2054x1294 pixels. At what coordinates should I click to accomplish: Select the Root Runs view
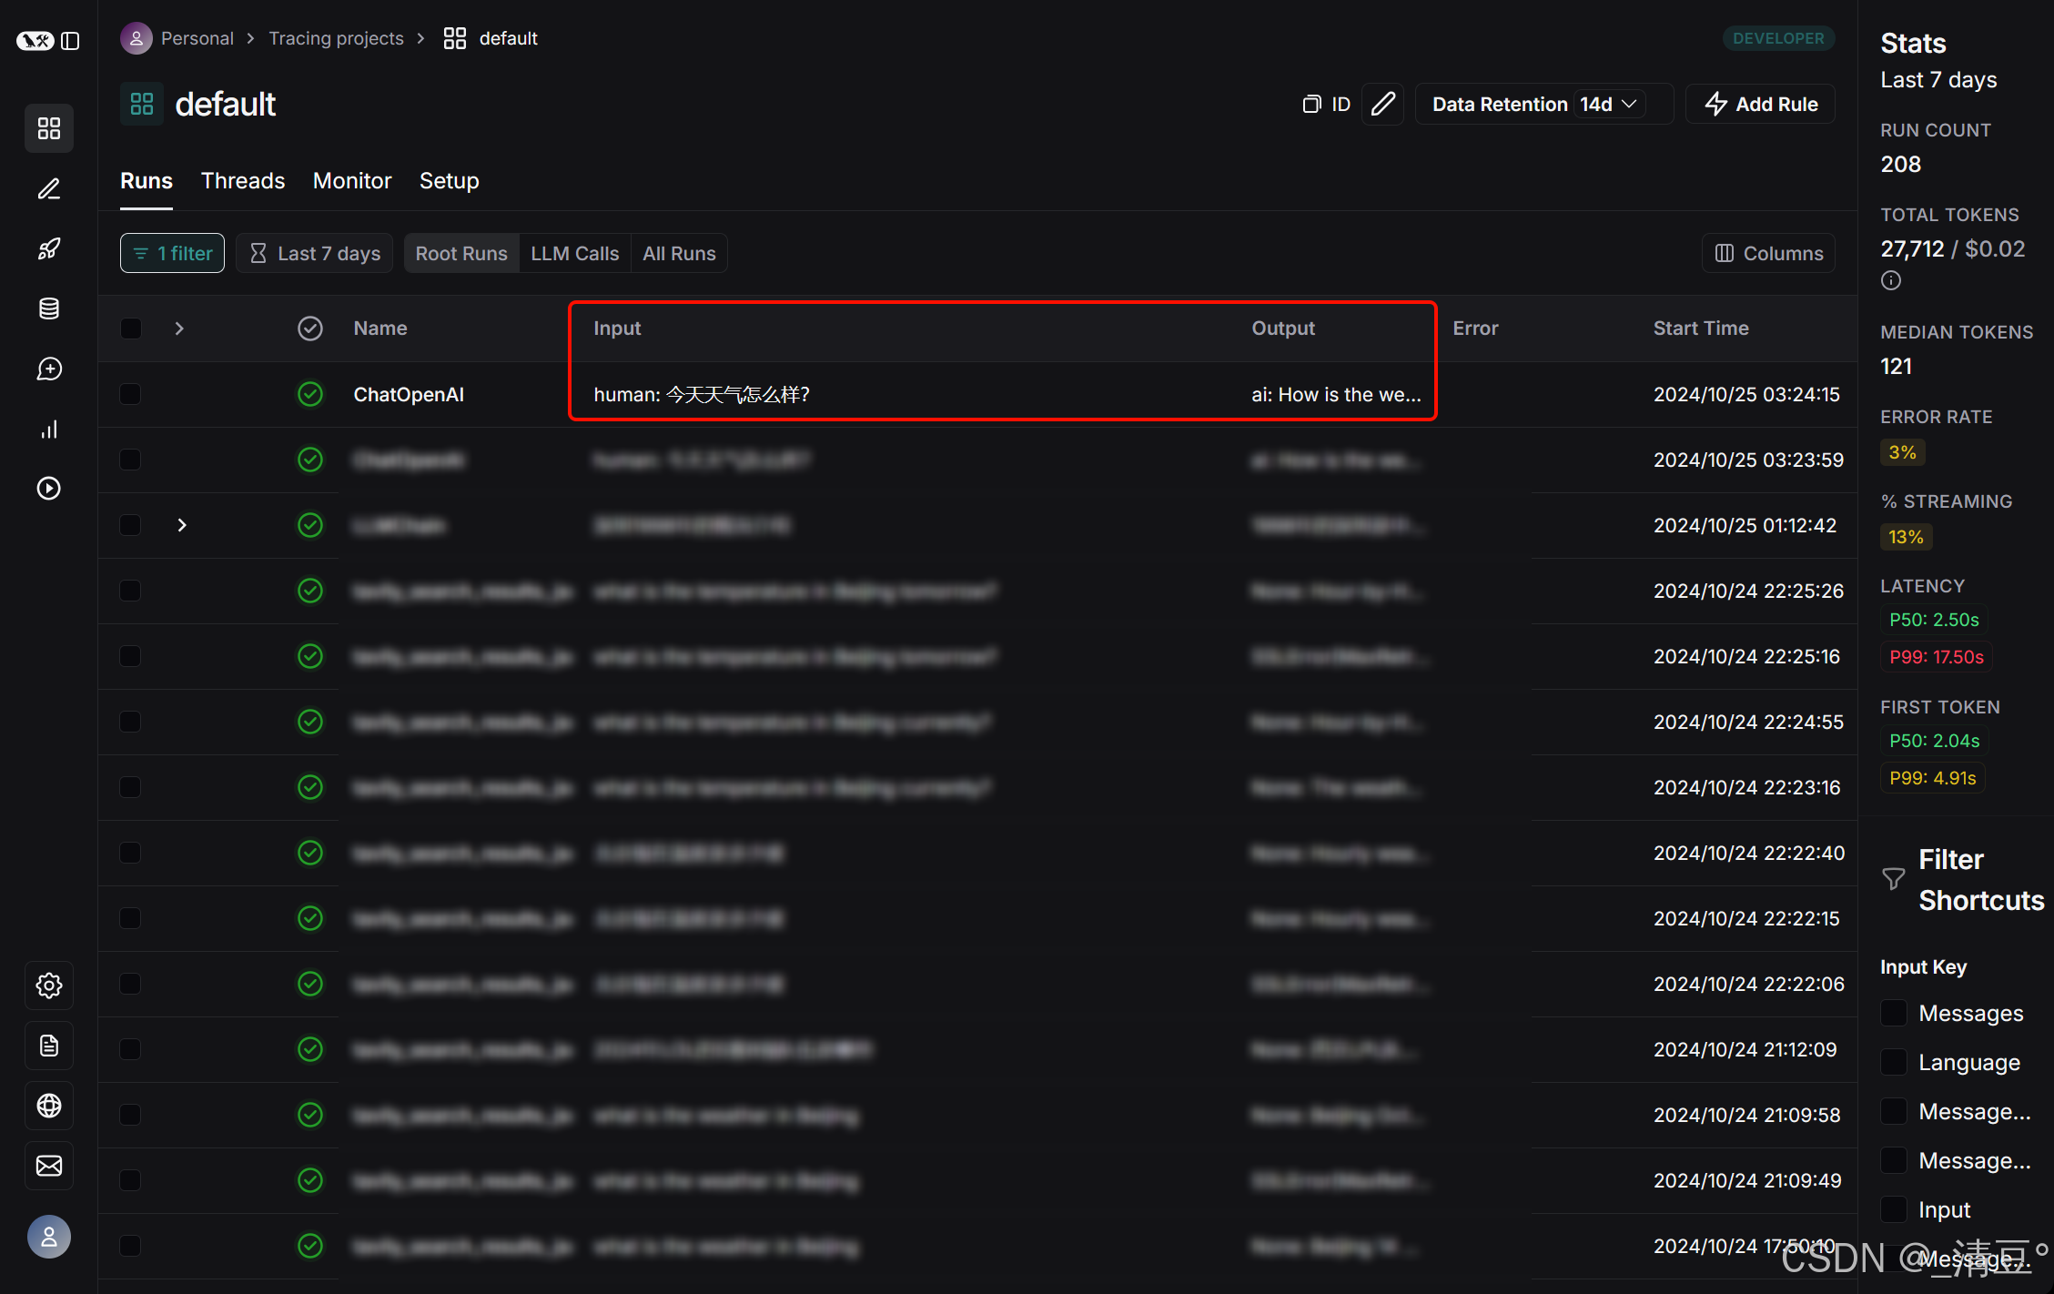[x=461, y=253]
